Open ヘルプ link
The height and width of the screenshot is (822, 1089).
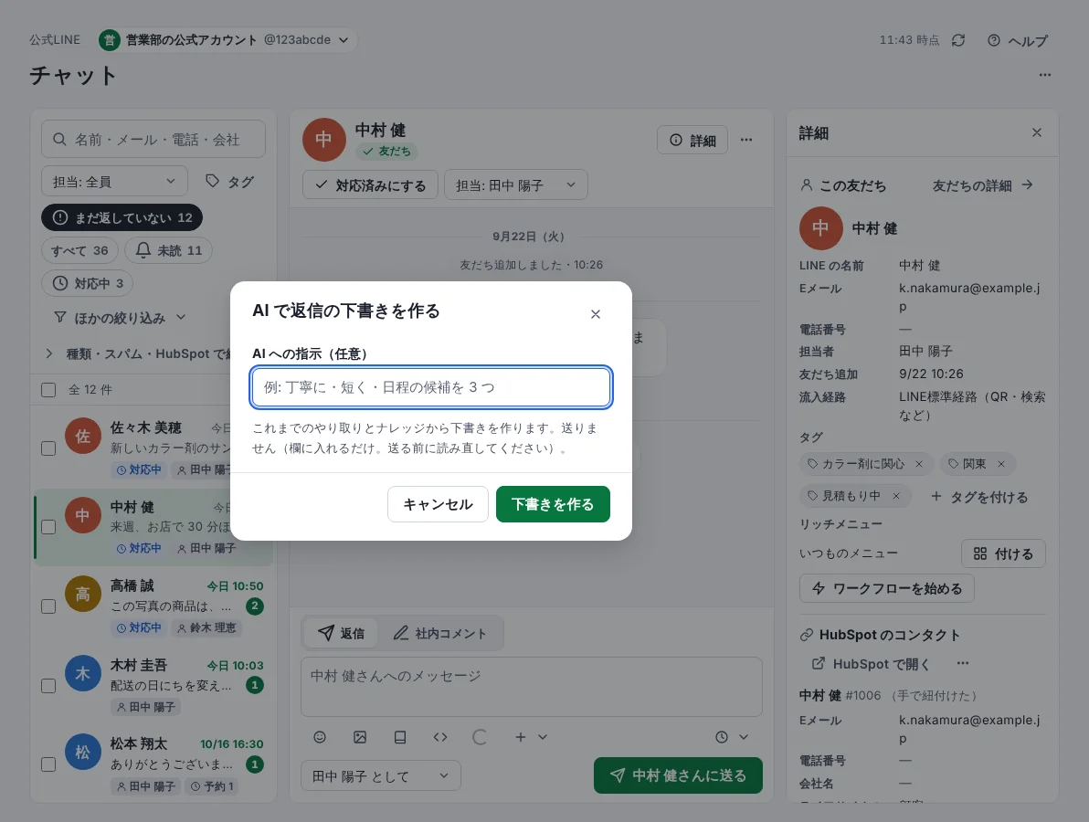pos(1018,40)
